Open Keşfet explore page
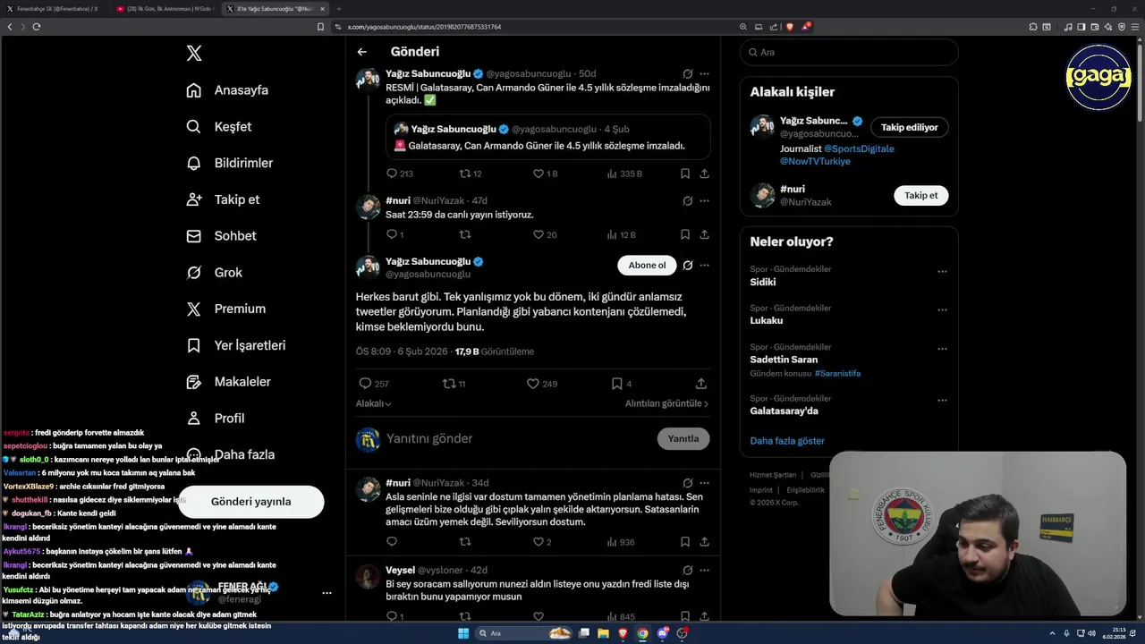1145x644 pixels. click(x=219, y=127)
